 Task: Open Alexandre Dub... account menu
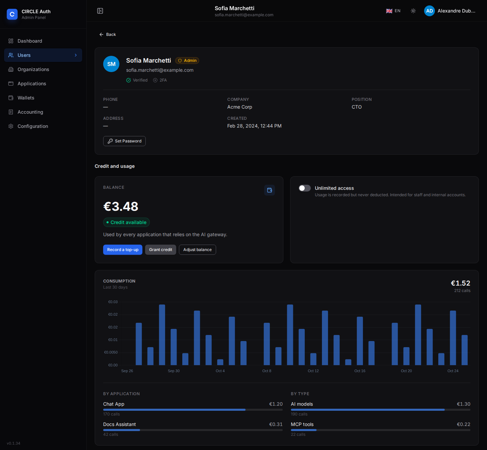(450, 11)
